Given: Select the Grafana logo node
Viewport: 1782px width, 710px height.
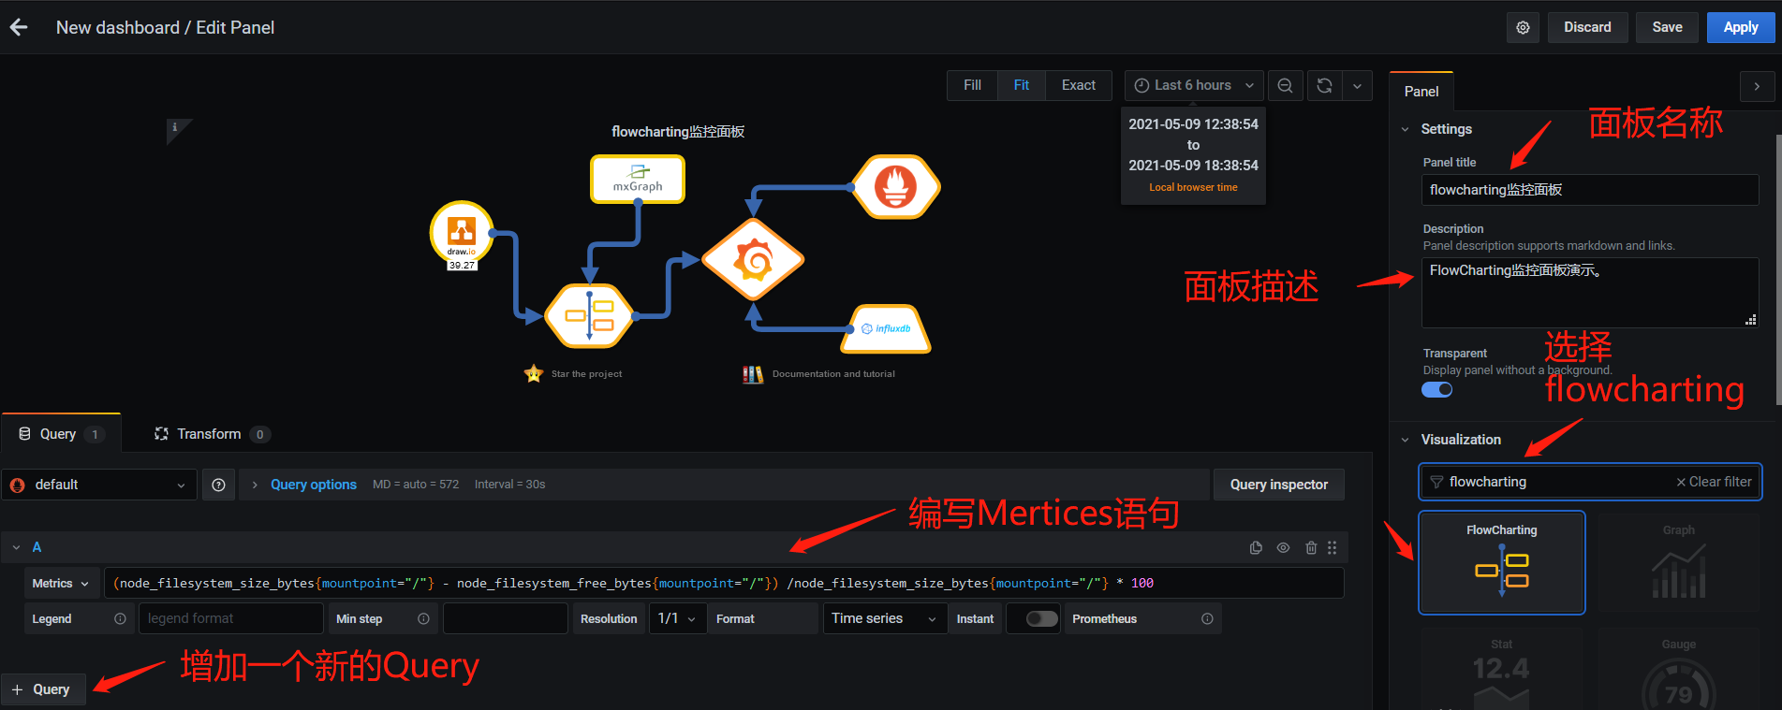Looking at the screenshot, I should click(x=753, y=260).
